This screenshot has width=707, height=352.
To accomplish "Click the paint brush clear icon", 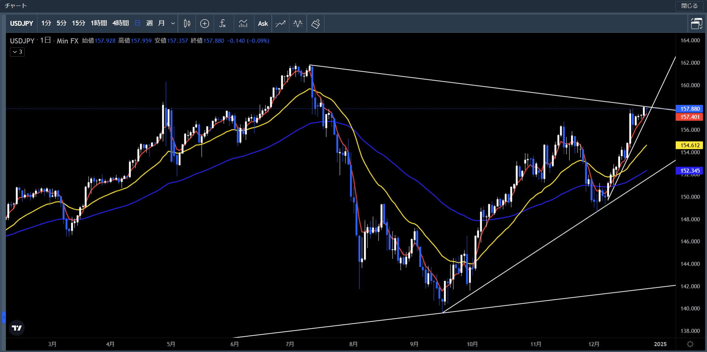I will [x=316, y=24].
